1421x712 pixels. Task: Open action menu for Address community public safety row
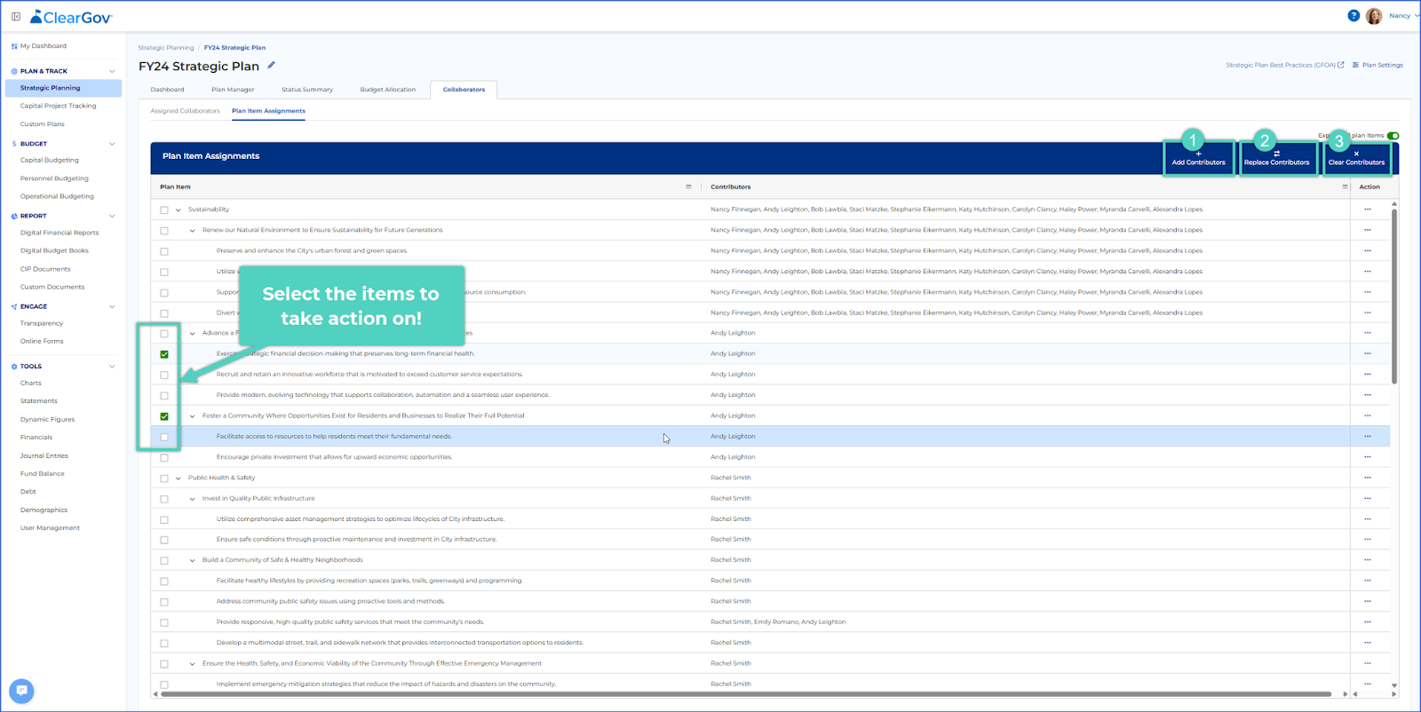(x=1368, y=601)
